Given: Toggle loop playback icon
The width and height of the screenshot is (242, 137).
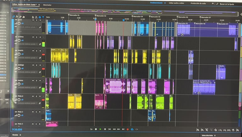Looking at the screenshot, I should pos(132,129).
